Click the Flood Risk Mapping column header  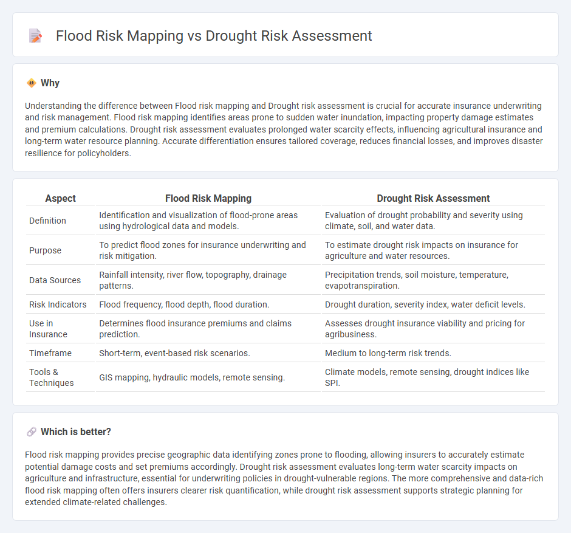click(208, 198)
